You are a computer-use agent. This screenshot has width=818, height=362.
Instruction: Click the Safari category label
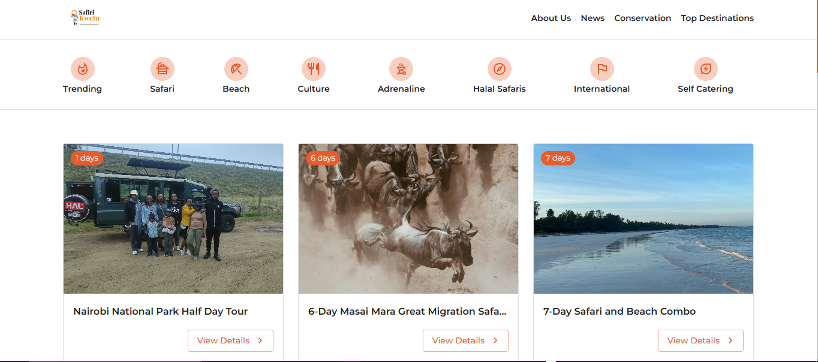click(163, 89)
